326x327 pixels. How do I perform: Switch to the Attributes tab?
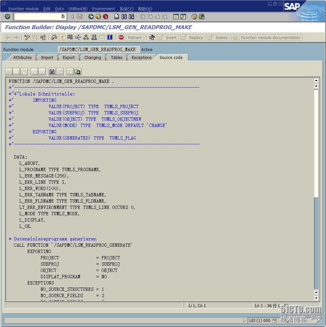point(23,58)
